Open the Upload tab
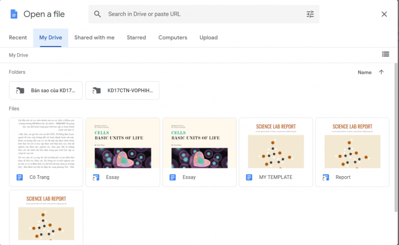This screenshot has width=399, height=245. click(x=208, y=37)
